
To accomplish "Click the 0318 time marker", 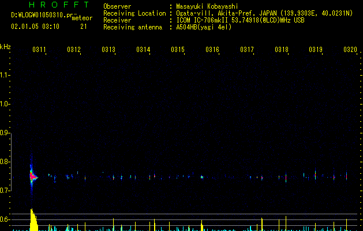I will click(282, 50).
